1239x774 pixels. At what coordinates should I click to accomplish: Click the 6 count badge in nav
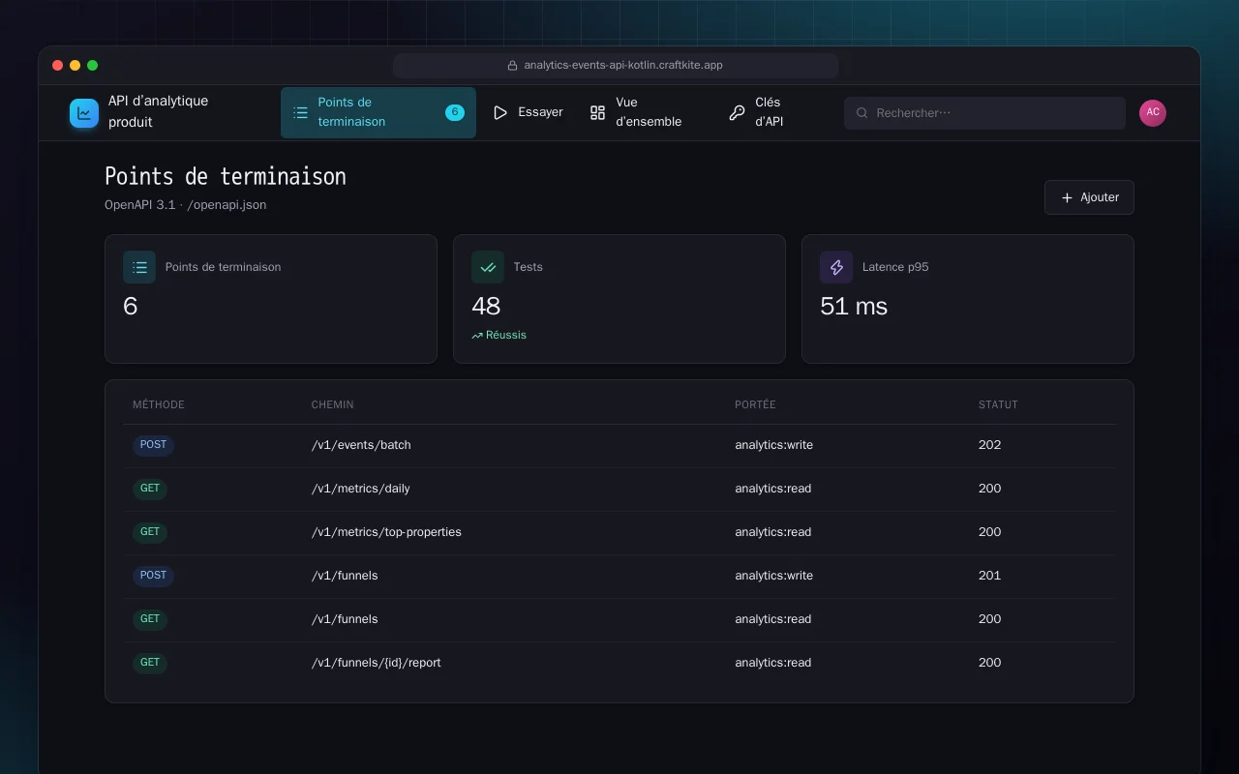455,113
